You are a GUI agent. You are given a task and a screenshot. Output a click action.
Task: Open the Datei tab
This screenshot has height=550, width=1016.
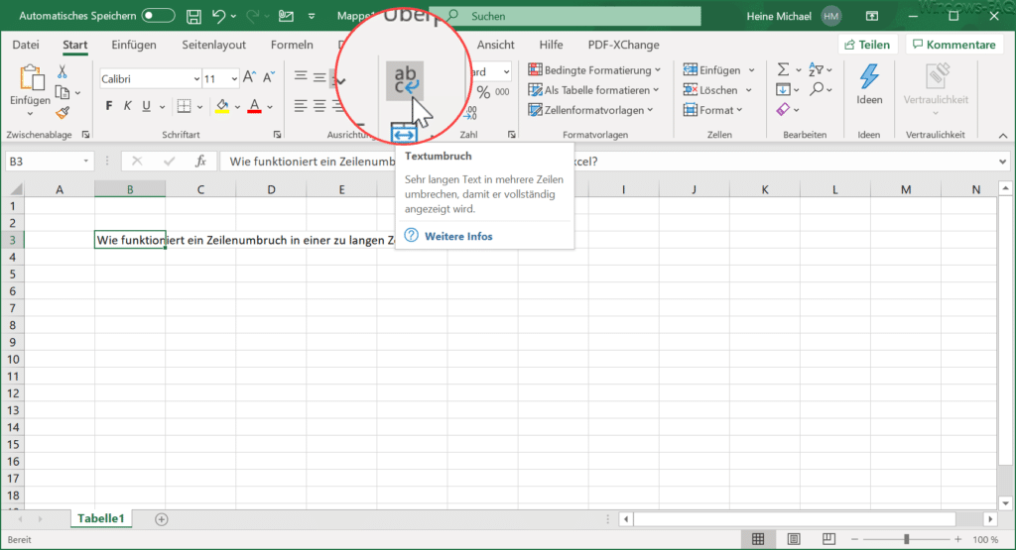26,45
